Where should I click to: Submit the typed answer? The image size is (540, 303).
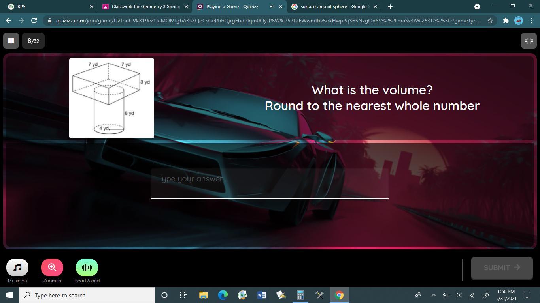[x=502, y=268]
